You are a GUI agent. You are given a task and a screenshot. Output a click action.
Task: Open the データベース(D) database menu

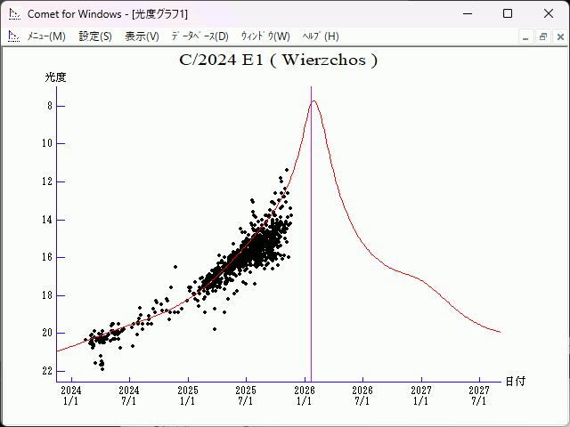tap(199, 36)
